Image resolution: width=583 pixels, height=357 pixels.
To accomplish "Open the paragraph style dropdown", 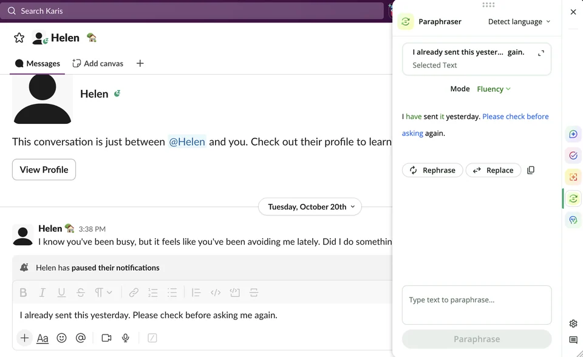I will (x=103, y=293).
